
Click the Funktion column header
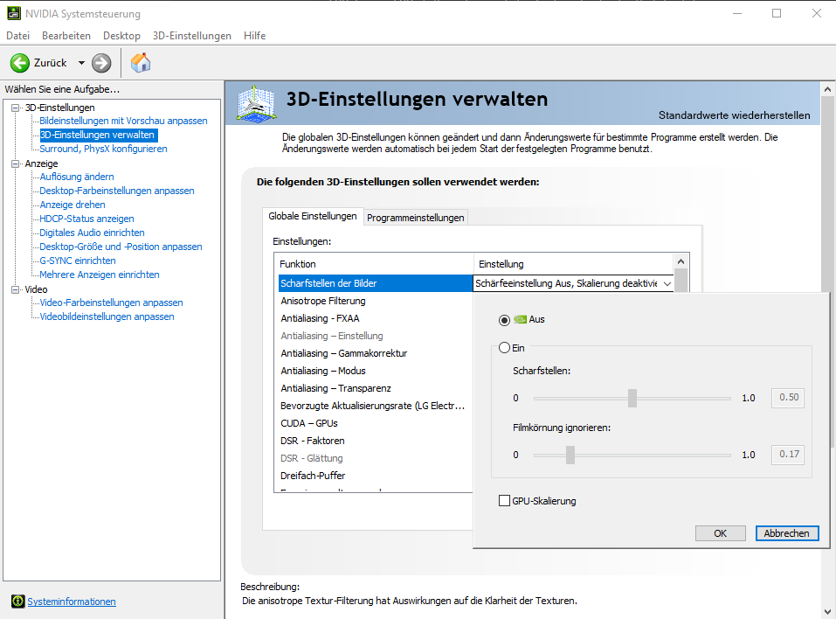tap(374, 264)
